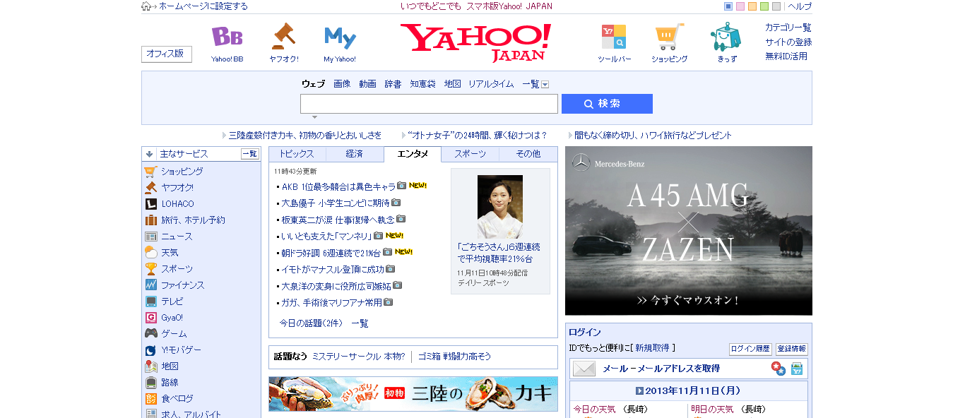Open Yahoo! BB icon

click(x=227, y=37)
